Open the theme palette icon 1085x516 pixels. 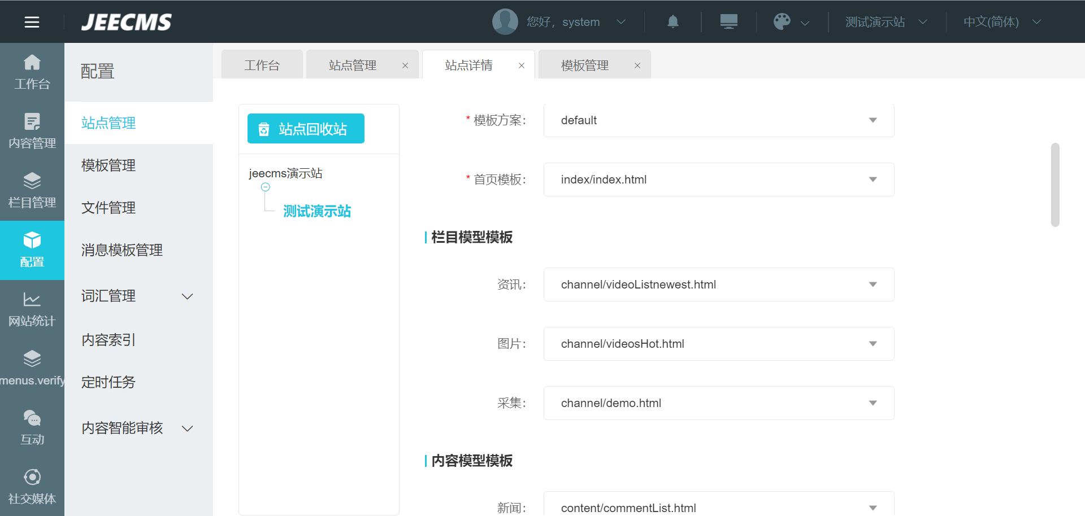tap(782, 22)
